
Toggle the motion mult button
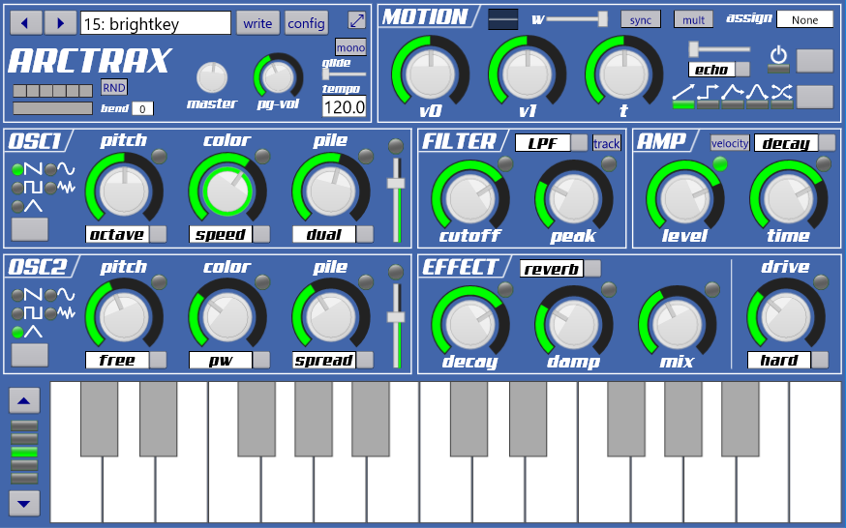[693, 20]
